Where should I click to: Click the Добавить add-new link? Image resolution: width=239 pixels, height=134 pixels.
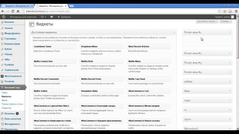(x=64, y=17)
